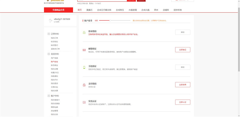Go to the 首页 tab
Screen dimensions: 240x117
click(x=80, y=10)
